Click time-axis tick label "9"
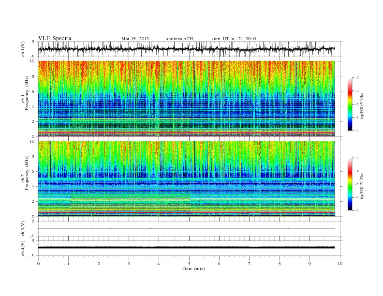Viewport: 383px width, 296px height. pos(309,264)
